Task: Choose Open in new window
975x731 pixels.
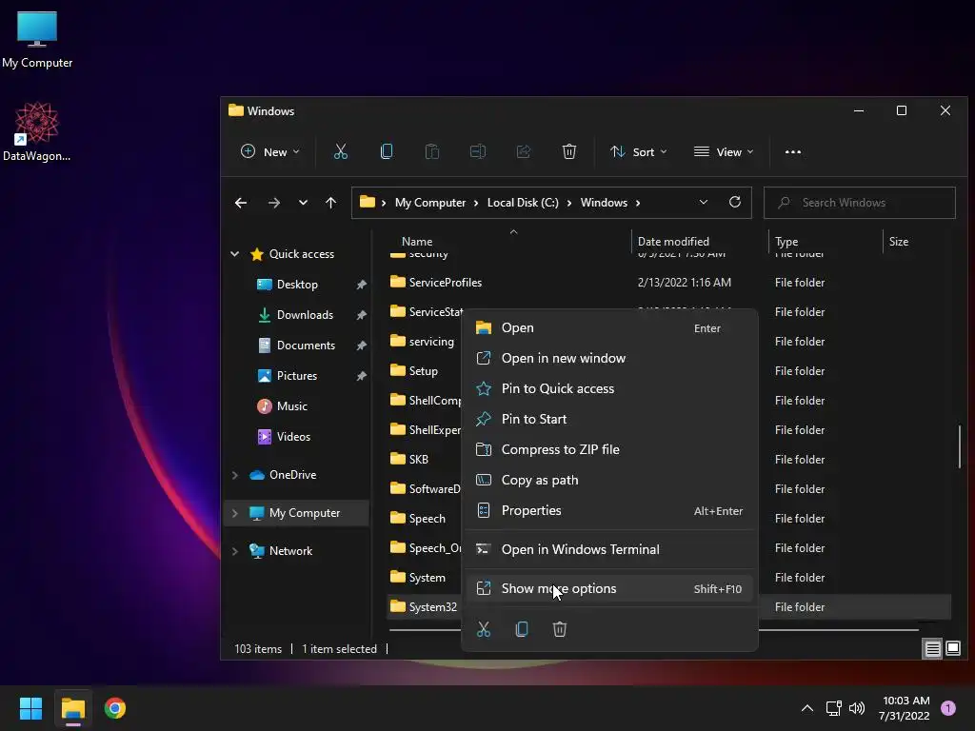Action: pyautogui.click(x=609, y=358)
